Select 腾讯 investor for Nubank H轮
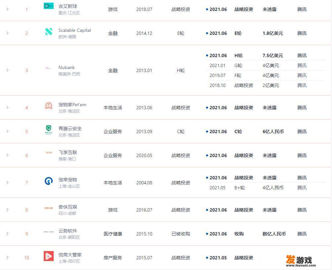 [302, 55]
